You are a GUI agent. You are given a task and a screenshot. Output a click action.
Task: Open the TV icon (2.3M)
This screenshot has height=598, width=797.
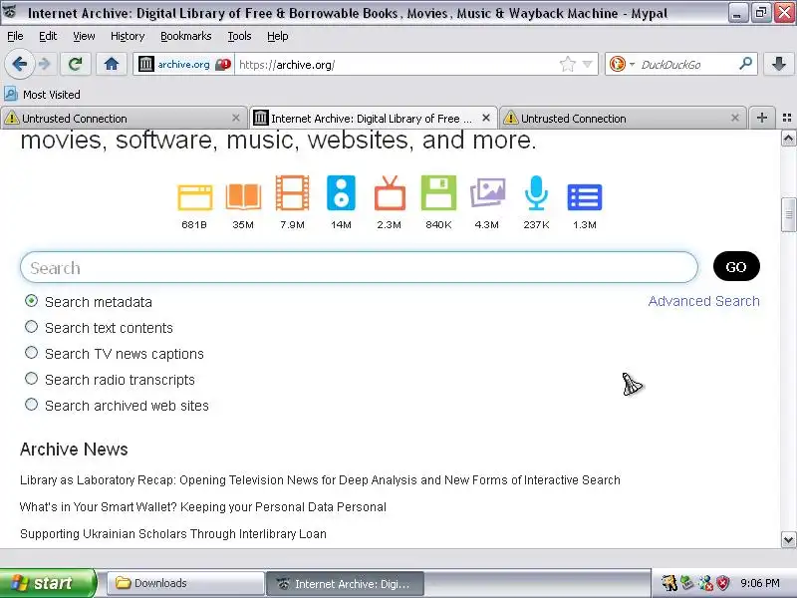[x=390, y=193]
